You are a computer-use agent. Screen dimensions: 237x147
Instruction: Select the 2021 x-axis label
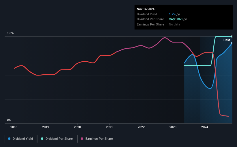(109, 127)
